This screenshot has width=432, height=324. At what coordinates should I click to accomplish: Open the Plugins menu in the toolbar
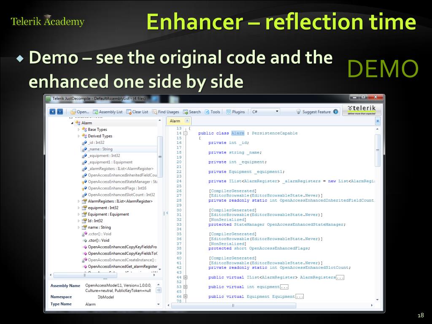(235, 112)
